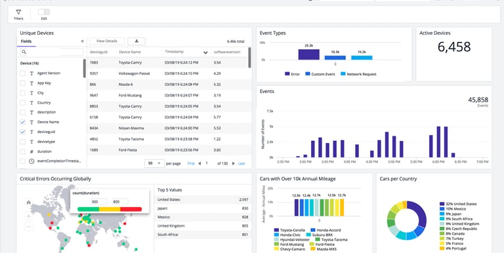Toggle the Custom Event legend swatch
Viewport: 504px width, 253px height.
tap(308, 74)
